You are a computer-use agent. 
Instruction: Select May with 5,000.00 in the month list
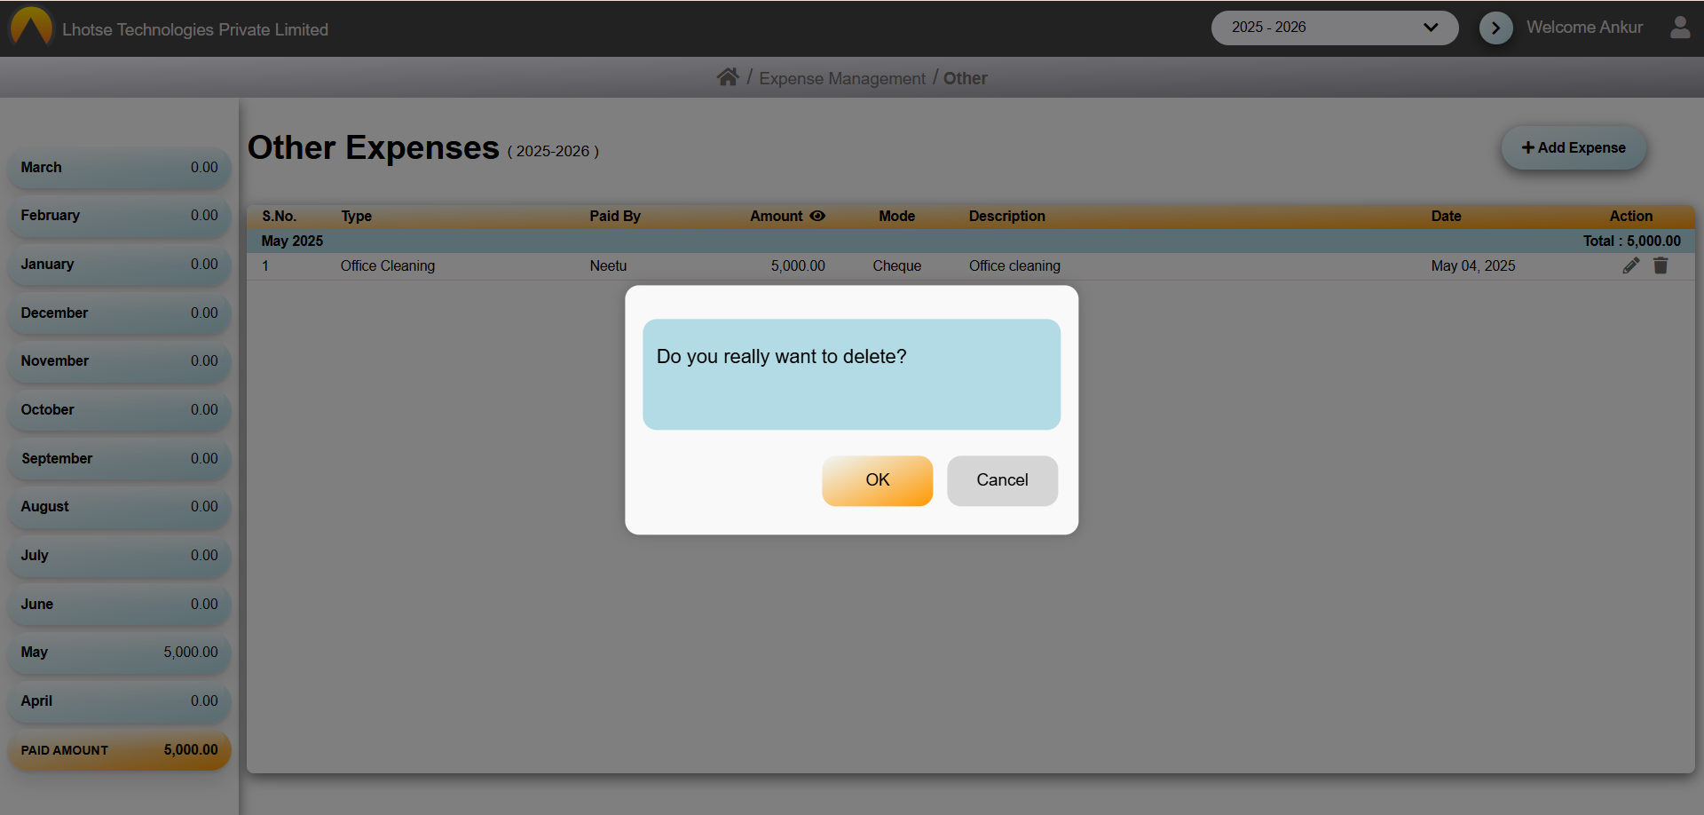pyautogui.click(x=119, y=652)
